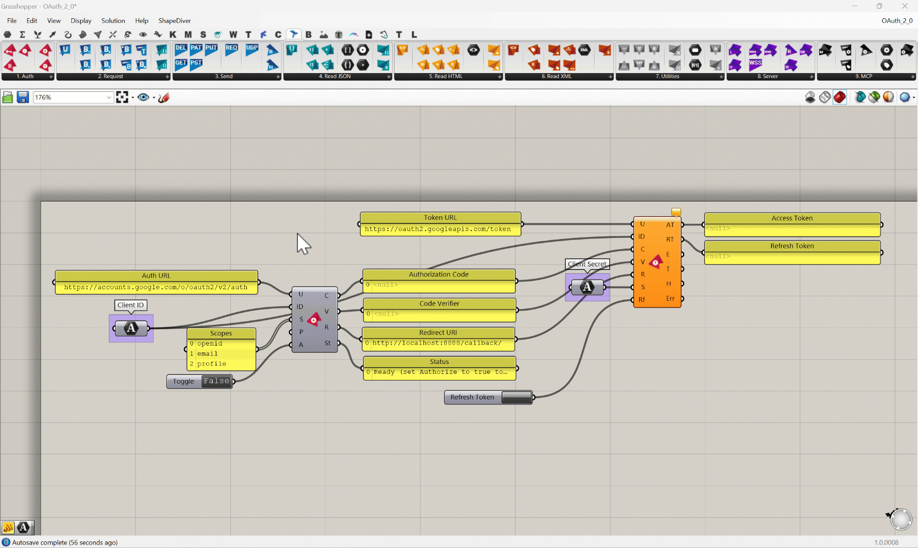Click the Zoom Extents icon
The width and height of the screenshot is (918, 548).
122,97
